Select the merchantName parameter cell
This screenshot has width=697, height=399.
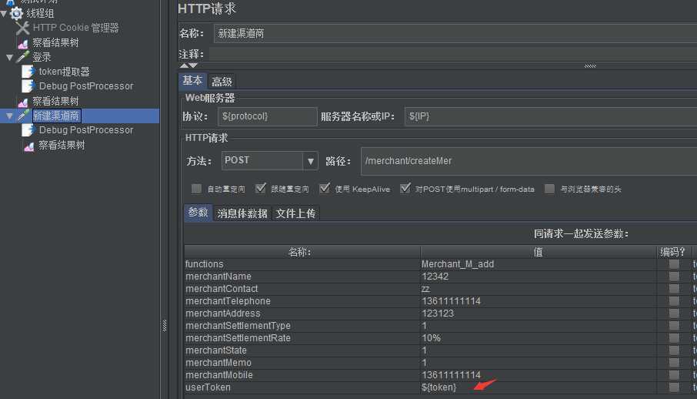coord(302,277)
